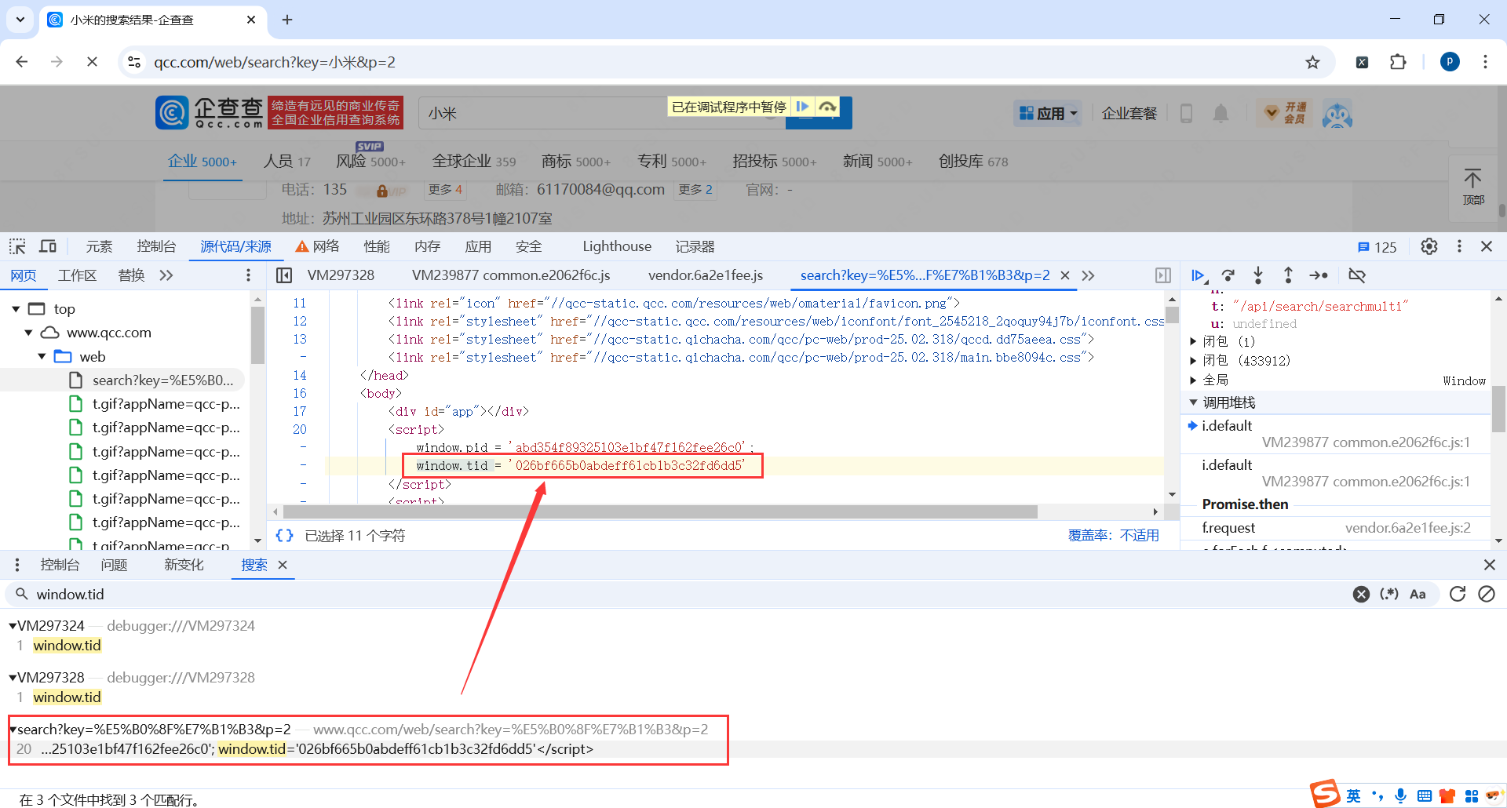
Task: Open the Sogou input method toolbar icon
Action: (x=1325, y=793)
